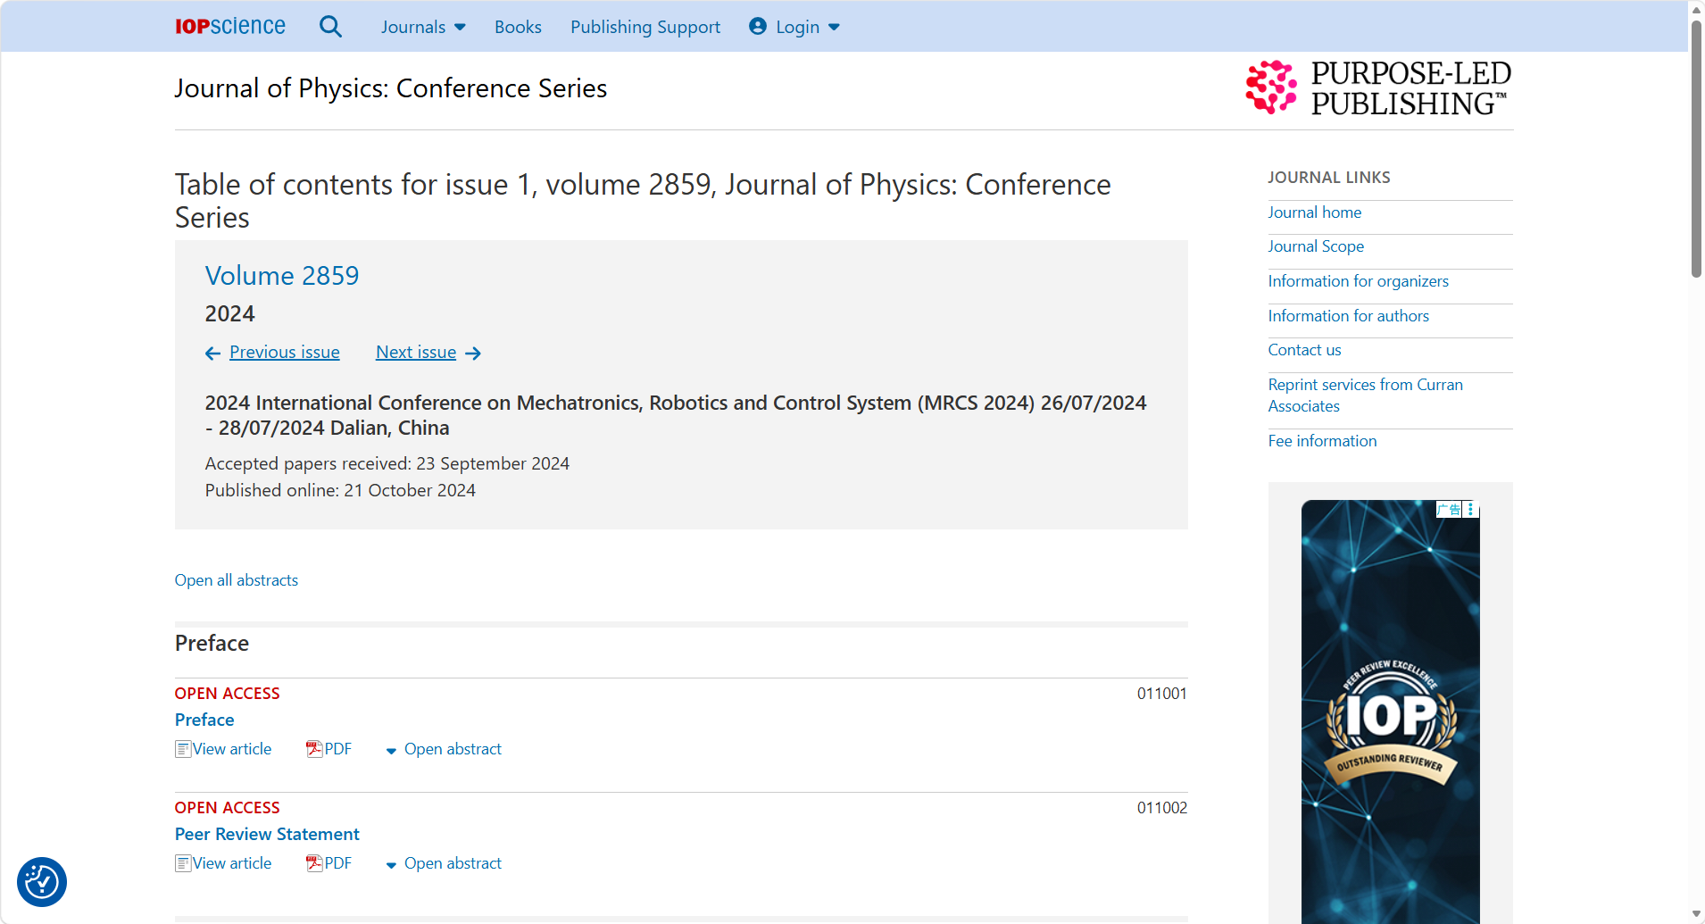Expand Open abstract for Preface
This screenshot has height=924, width=1705.
coord(444,749)
